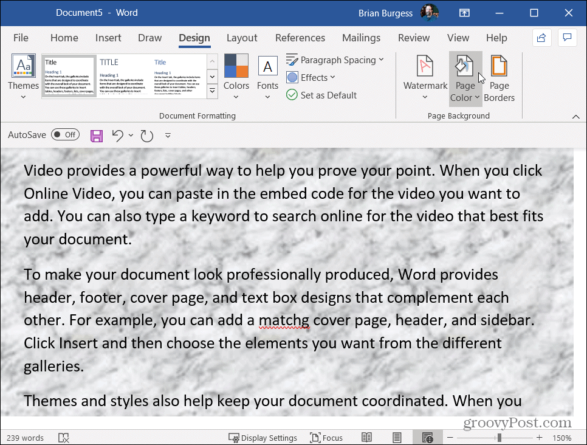Click the Page Borders button
Viewport: 587px width, 445px height.
coord(499,78)
